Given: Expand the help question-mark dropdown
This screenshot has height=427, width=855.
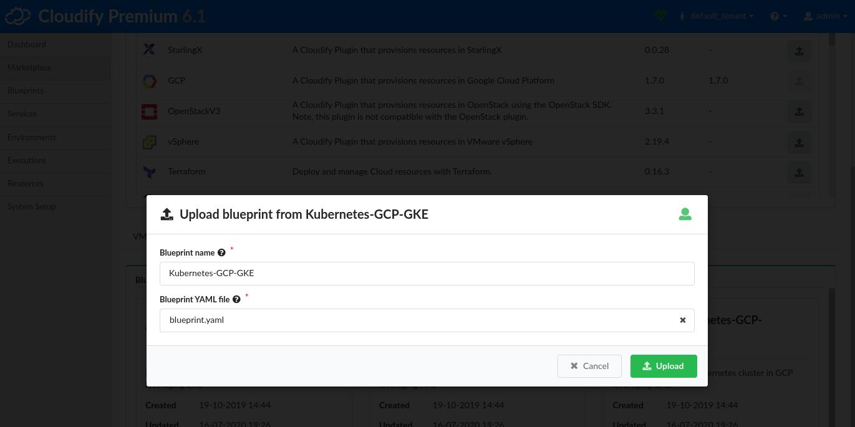Looking at the screenshot, I should (778, 16).
